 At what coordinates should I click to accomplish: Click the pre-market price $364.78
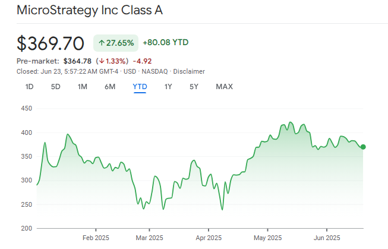click(76, 60)
